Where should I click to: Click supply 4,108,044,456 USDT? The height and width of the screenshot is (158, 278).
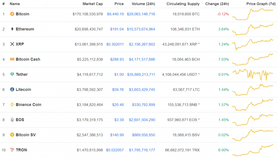(181, 75)
